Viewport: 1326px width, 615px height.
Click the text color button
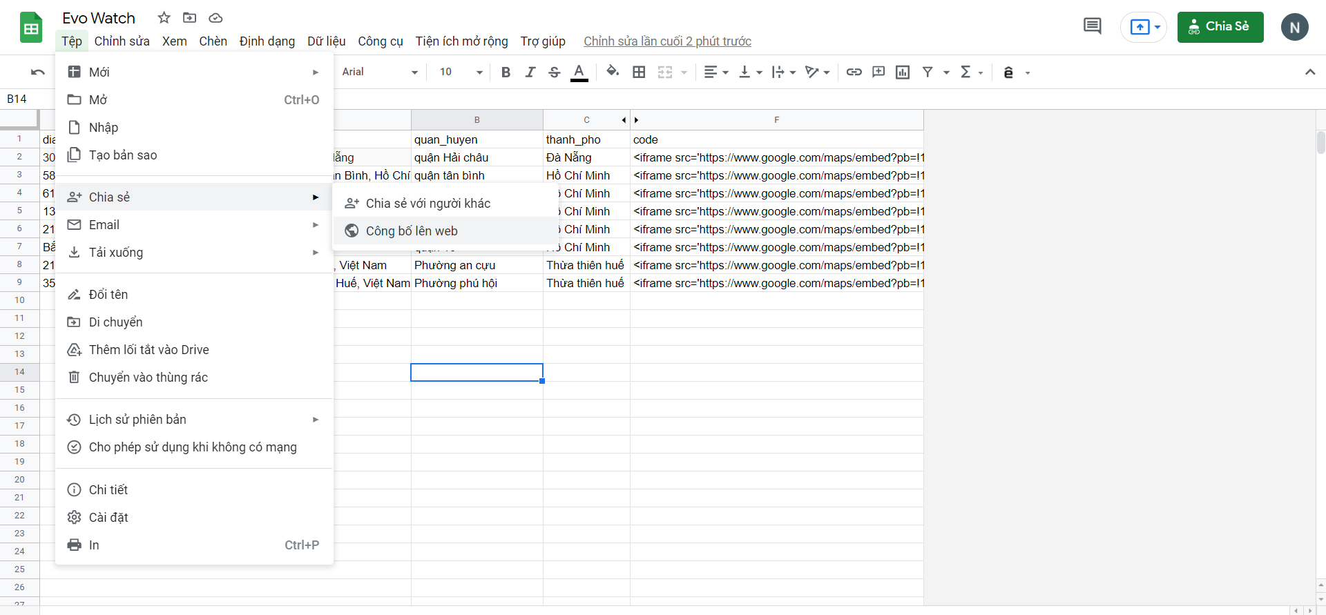pos(579,72)
